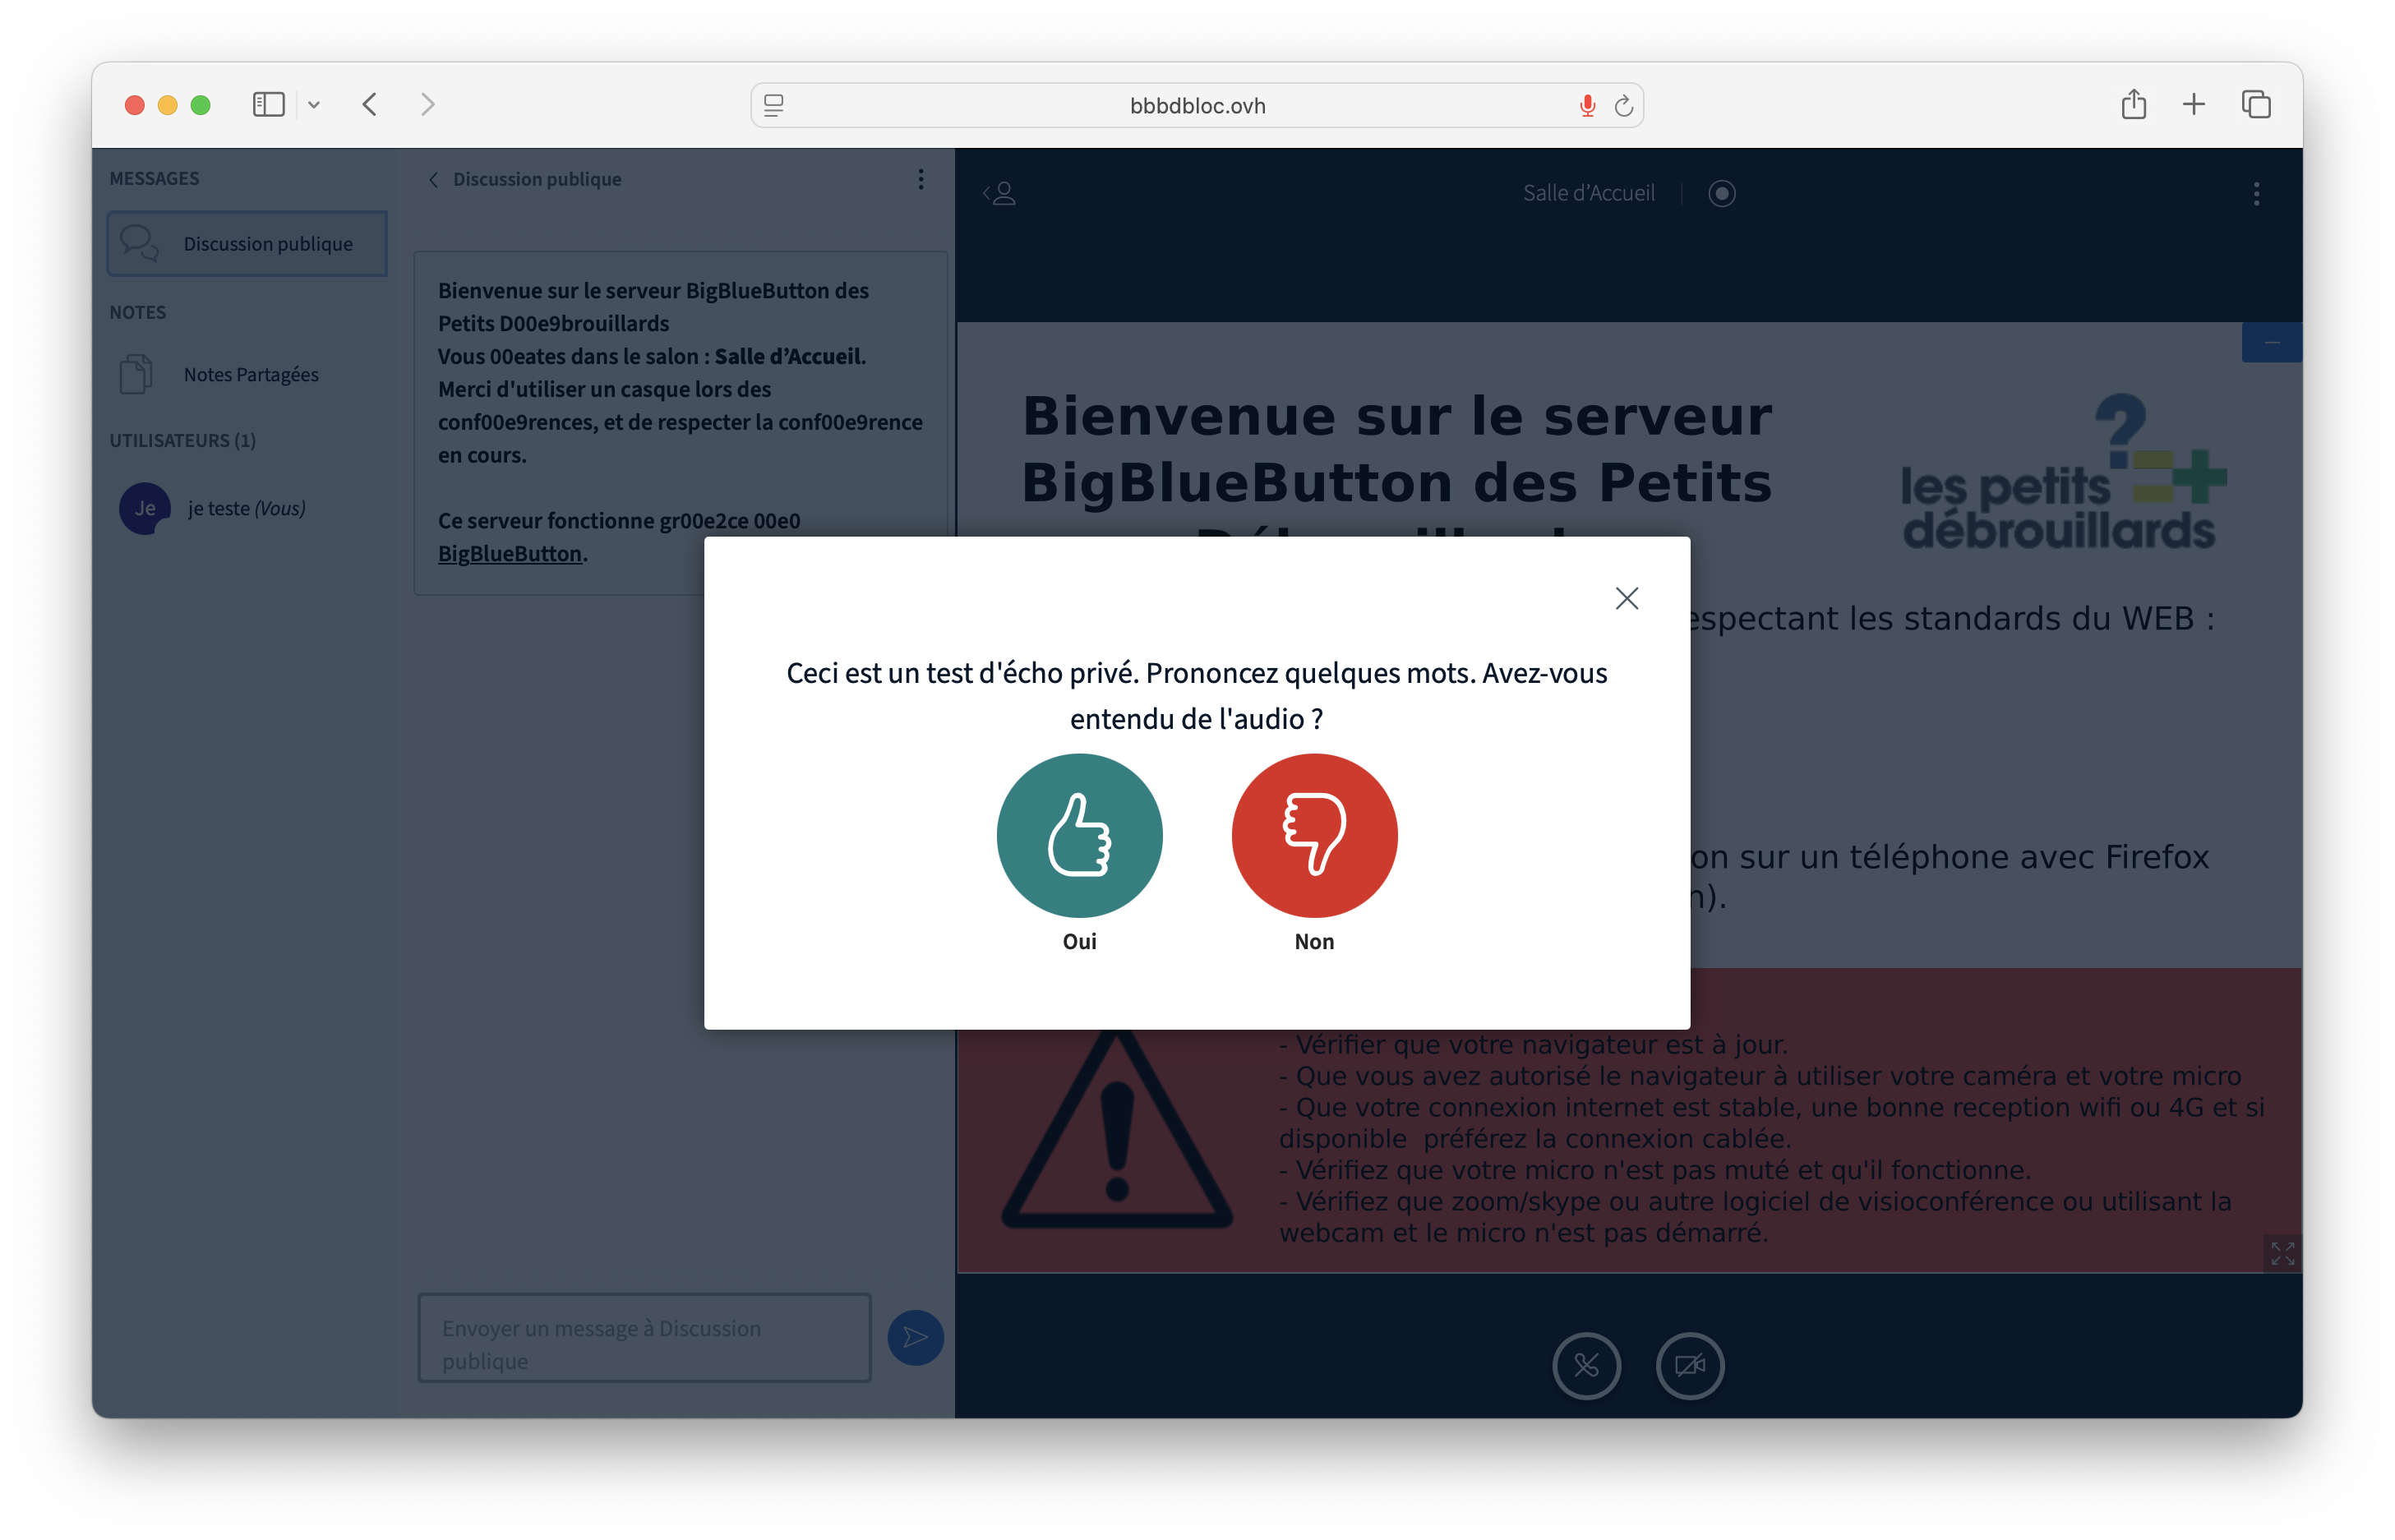Open the meeting options three-dots menu
This screenshot has height=1540, width=2395.
[2256, 193]
